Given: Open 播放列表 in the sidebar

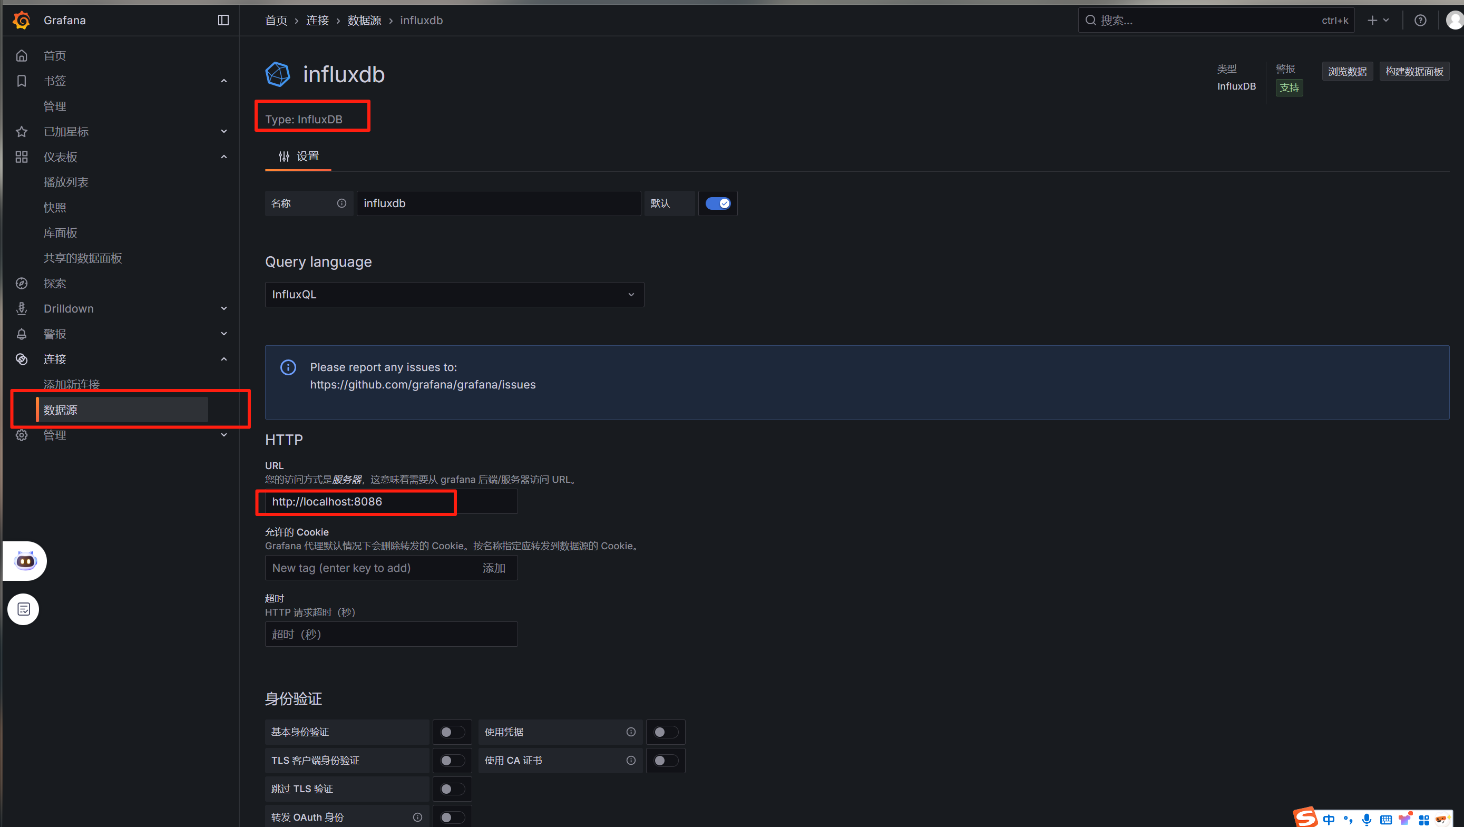Looking at the screenshot, I should (66, 182).
